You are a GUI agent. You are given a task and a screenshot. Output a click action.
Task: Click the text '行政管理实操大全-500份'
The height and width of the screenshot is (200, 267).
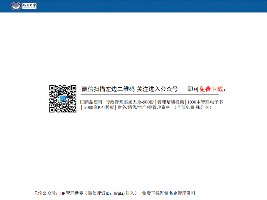pyautogui.click(x=130, y=102)
